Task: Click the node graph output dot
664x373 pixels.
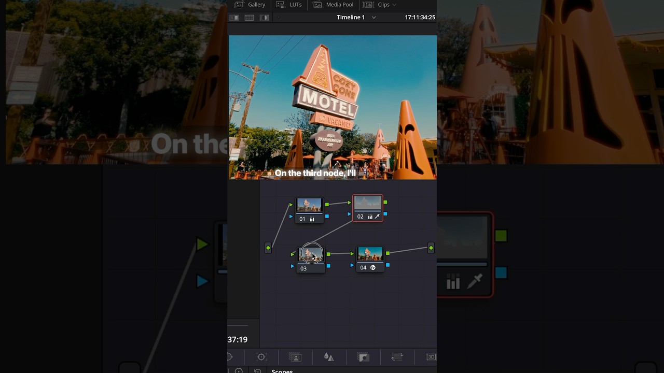Action: (431, 248)
